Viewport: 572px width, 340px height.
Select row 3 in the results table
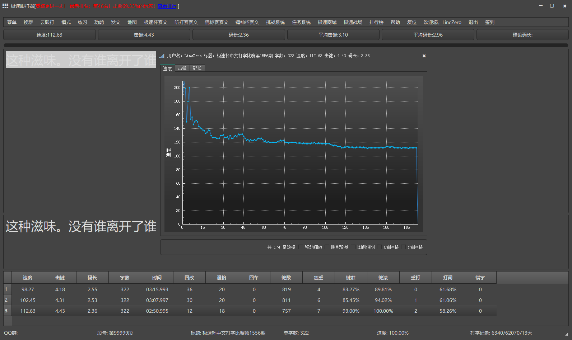pos(6,311)
